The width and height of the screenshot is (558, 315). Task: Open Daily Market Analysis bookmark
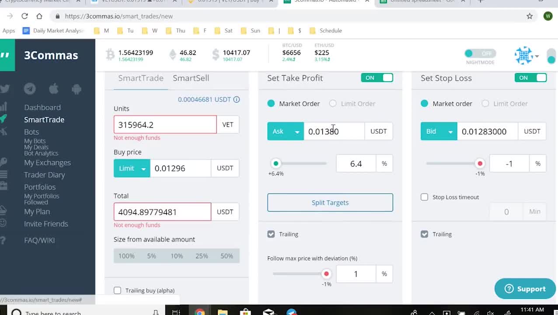point(54,31)
